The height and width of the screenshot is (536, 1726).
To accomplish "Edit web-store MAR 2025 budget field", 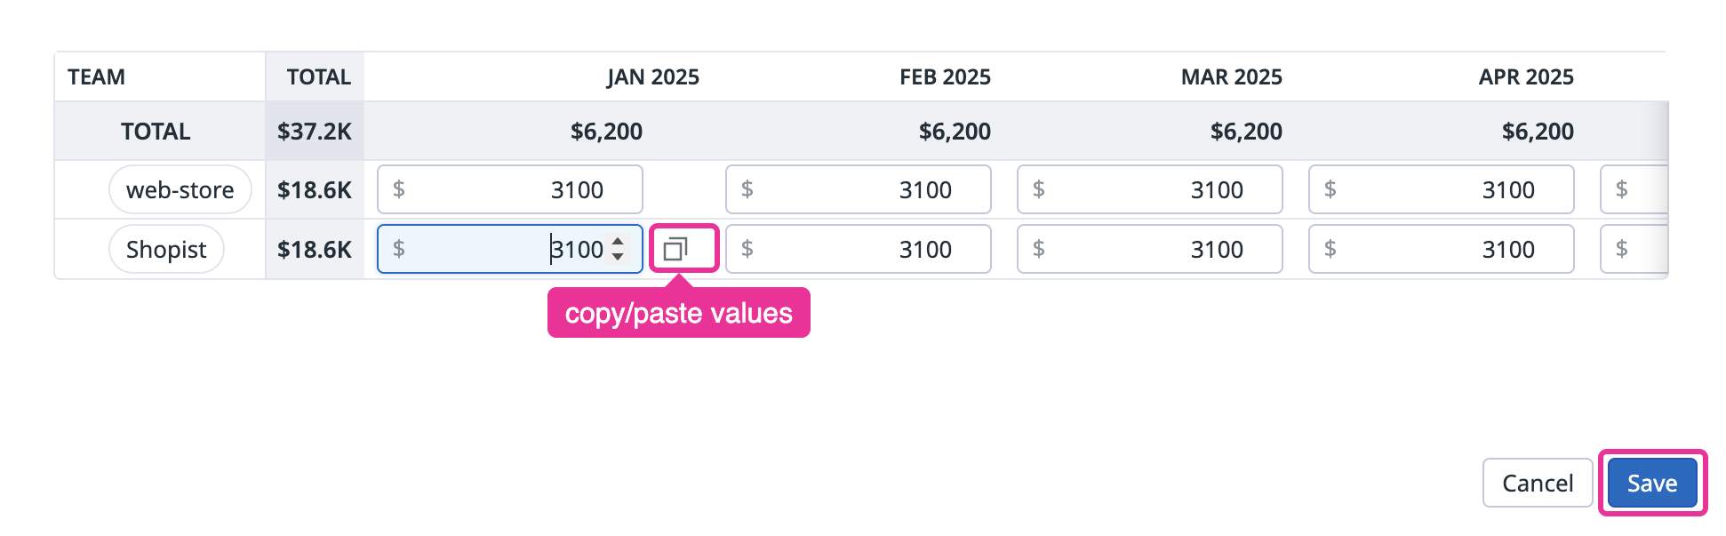I will (x=1149, y=189).
